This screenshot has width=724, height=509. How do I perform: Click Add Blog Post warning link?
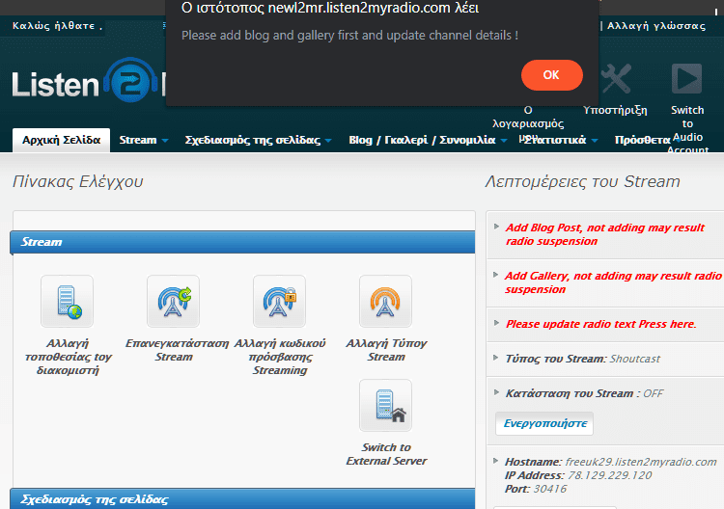(604, 234)
